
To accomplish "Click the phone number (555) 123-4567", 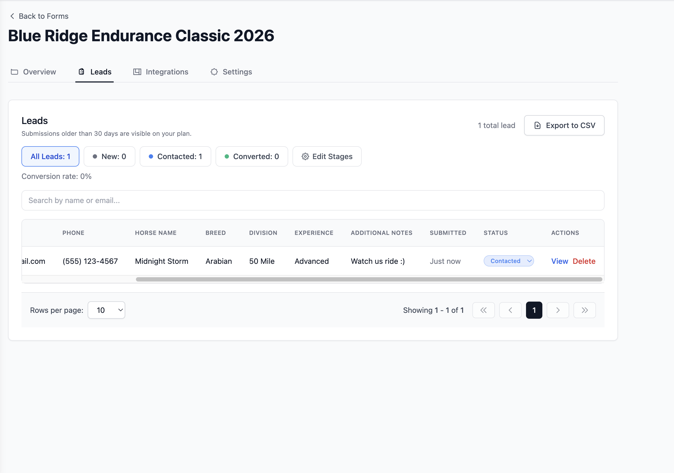I will pyautogui.click(x=90, y=261).
